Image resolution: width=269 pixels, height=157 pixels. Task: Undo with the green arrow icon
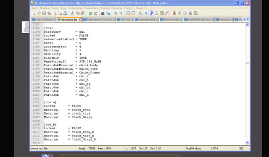click(90, 13)
